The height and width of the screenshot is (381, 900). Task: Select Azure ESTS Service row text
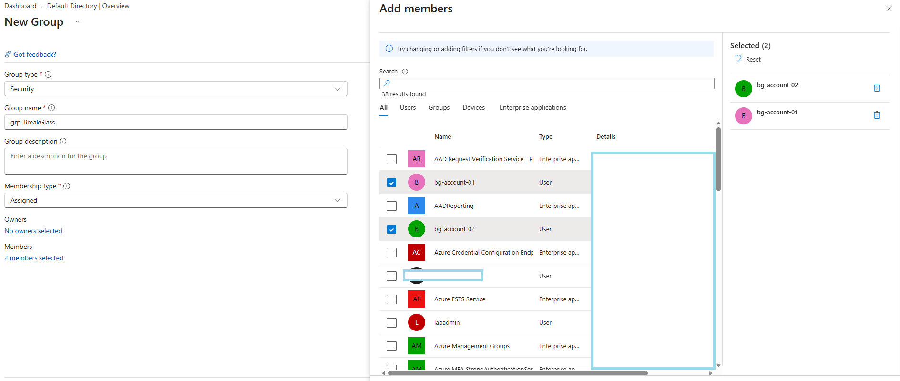click(460, 299)
